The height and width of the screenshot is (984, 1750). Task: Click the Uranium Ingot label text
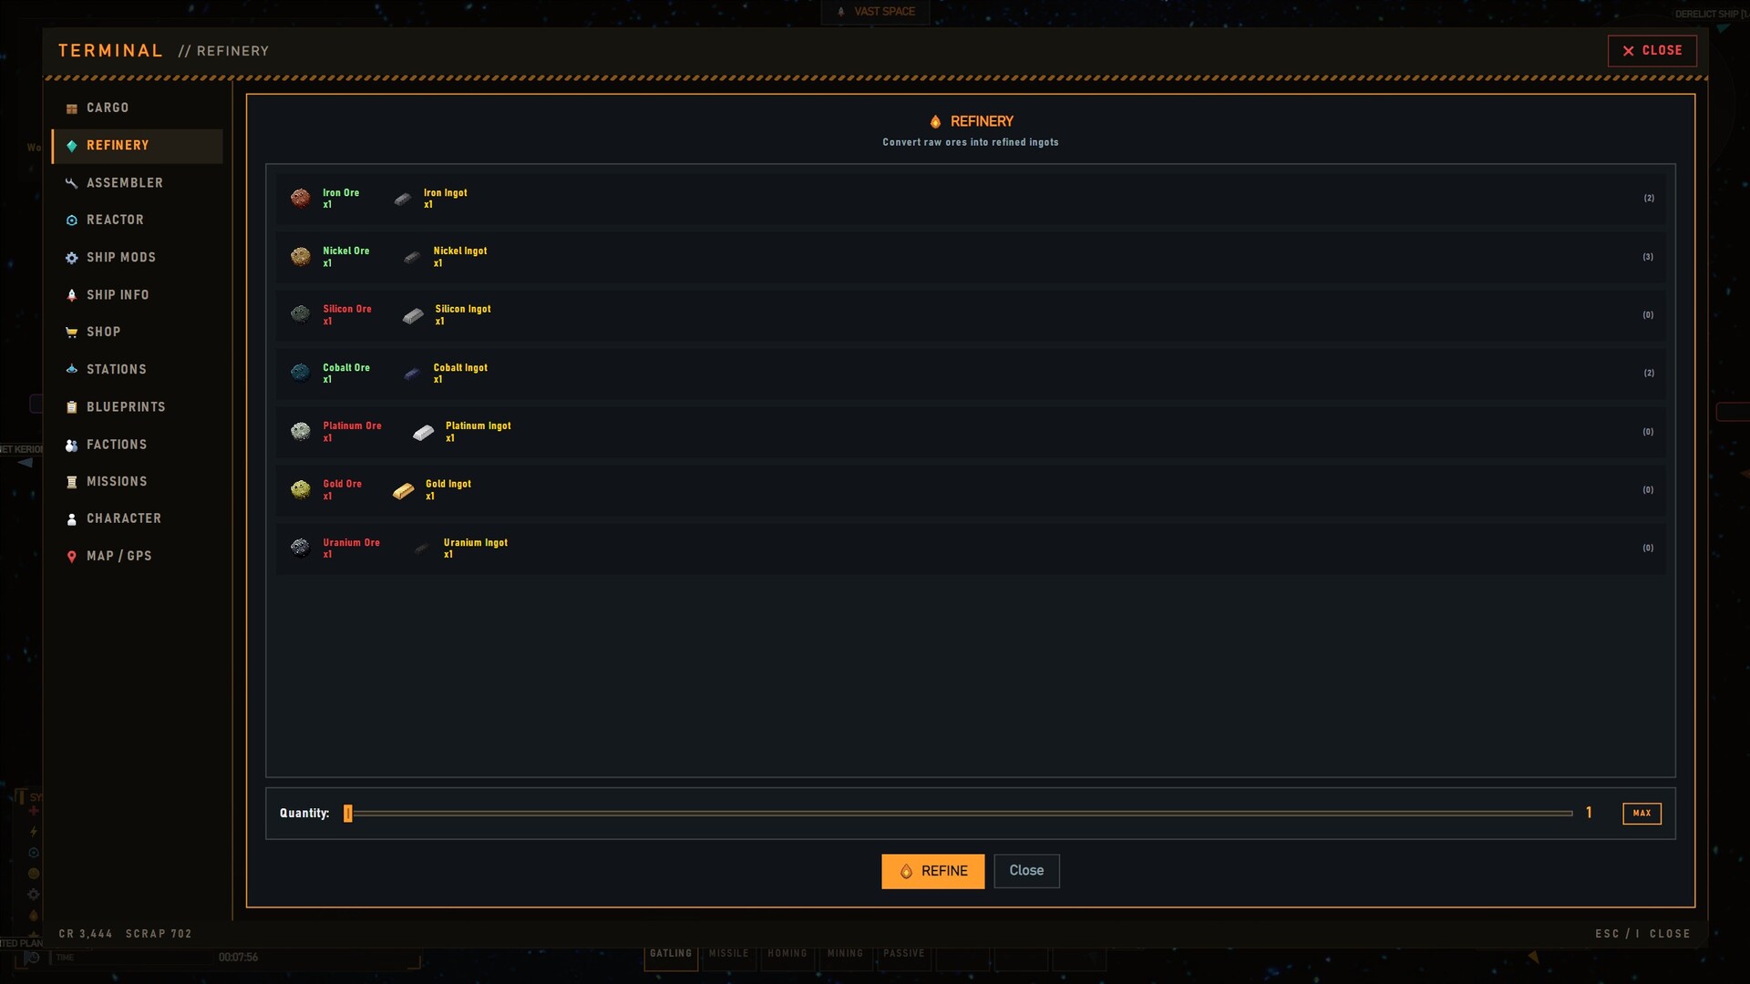click(x=475, y=543)
